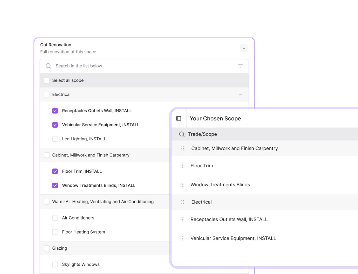Select the Window Treatments Blinds row in chosen scope
The height and width of the screenshot is (274, 358).
pos(265,185)
